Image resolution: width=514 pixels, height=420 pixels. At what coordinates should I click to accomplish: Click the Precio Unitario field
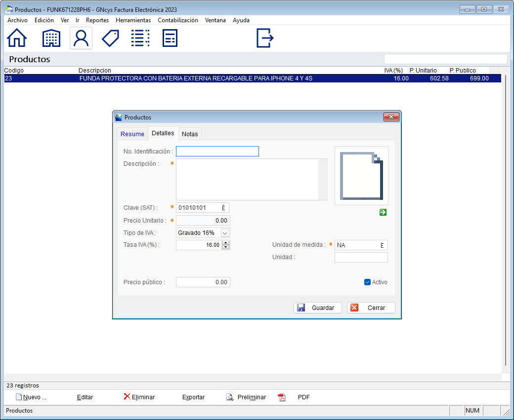[203, 221]
